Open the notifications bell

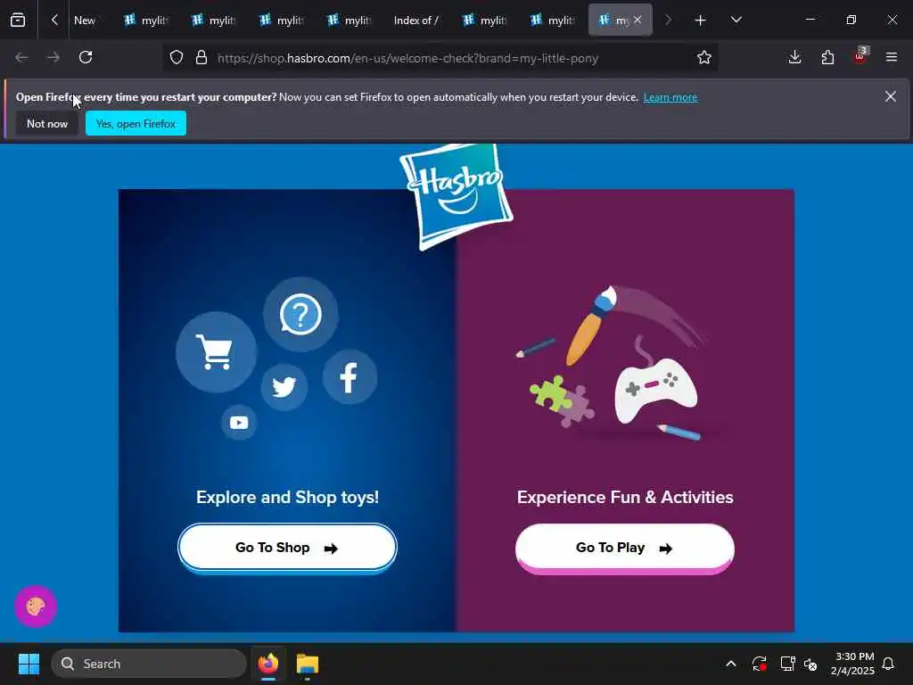point(888,664)
